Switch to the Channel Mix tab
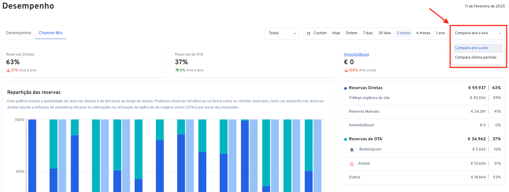The image size is (509, 192). coord(51,33)
